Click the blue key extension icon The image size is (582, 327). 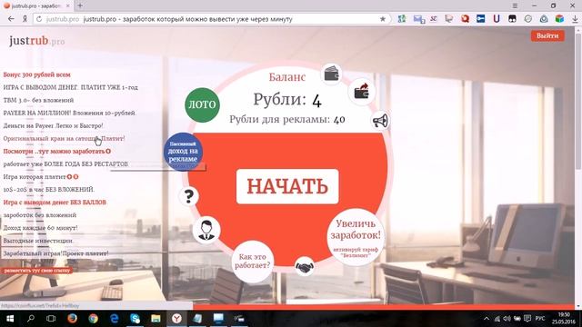(x=481, y=19)
